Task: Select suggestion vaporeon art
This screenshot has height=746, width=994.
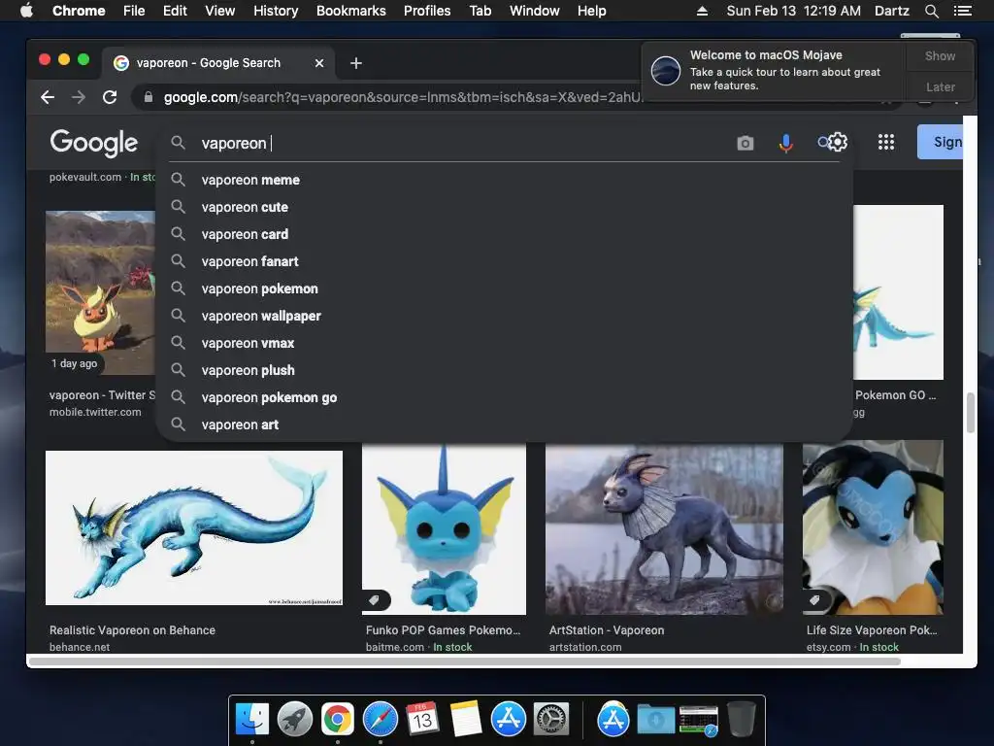Action: pyautogui.click(x=504, y=425)
